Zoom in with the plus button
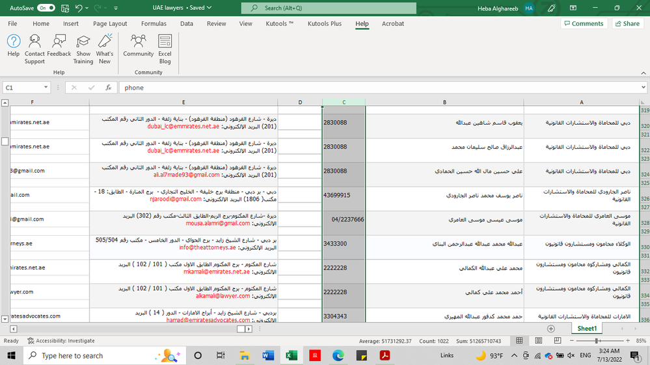This screenshot has width=650, height=365. (x=628, y=340)
